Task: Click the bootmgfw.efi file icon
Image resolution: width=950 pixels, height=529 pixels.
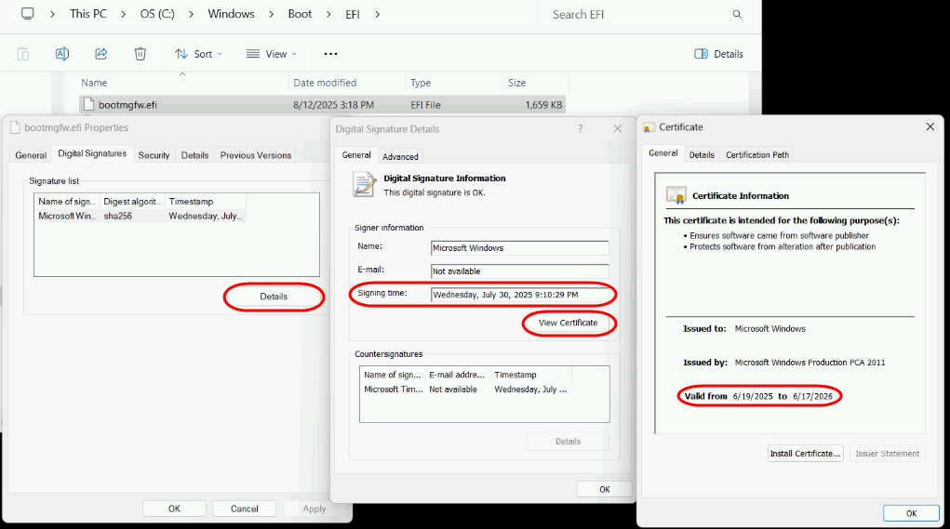Action: (89, 104)
